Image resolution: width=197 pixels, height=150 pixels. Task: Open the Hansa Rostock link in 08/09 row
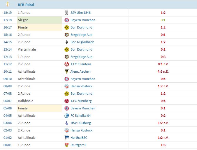81,86
